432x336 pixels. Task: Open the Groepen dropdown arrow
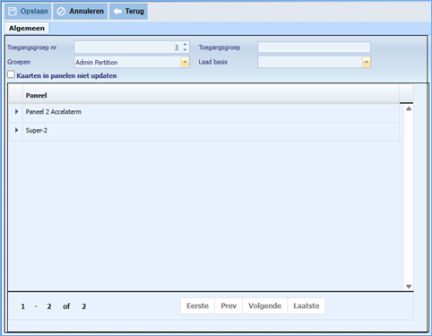coord(185,62)
